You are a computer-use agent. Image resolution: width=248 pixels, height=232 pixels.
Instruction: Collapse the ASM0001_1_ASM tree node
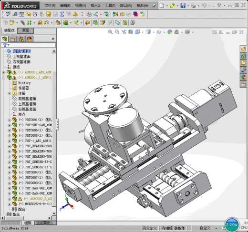4,78
